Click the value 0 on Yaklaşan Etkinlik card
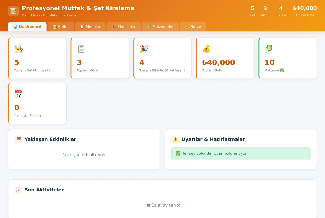325x218 pixels. click(x=17, y=108)
